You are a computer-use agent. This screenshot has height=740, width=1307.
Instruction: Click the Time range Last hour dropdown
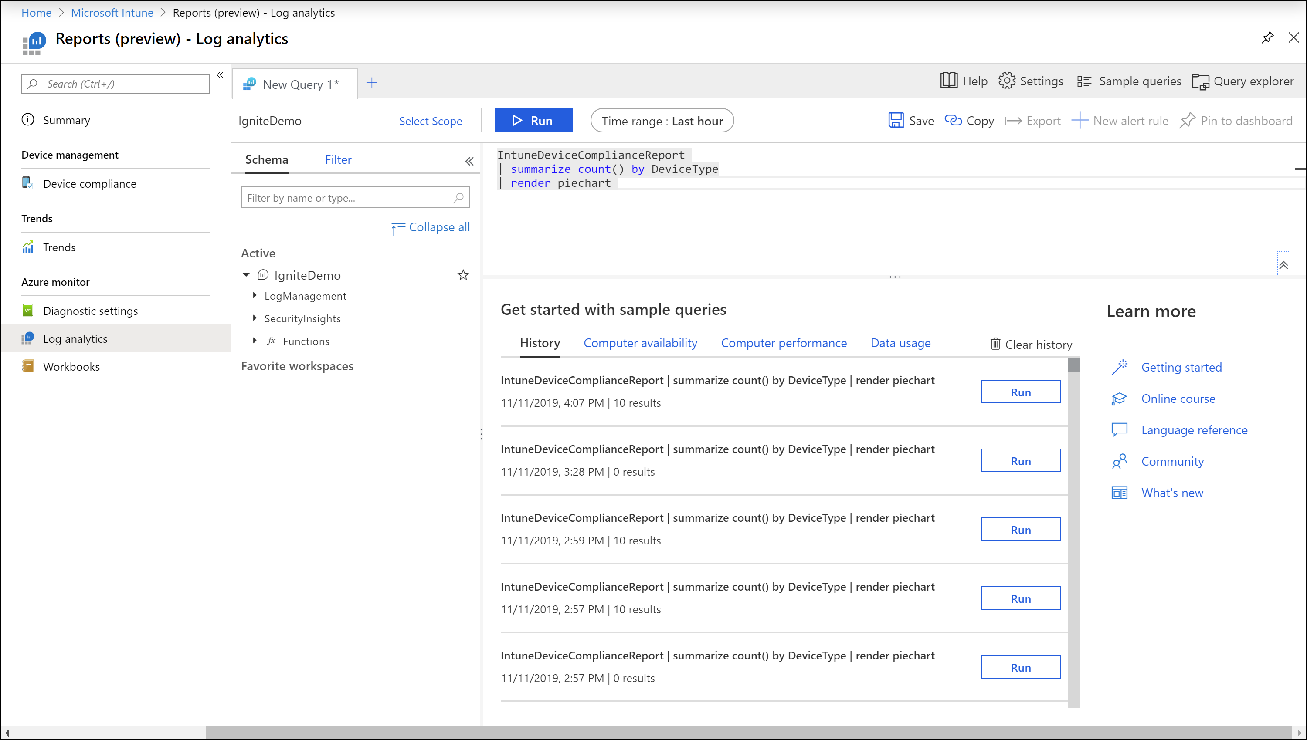[x=662, y=120]
